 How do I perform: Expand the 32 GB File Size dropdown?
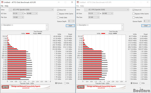94,17
